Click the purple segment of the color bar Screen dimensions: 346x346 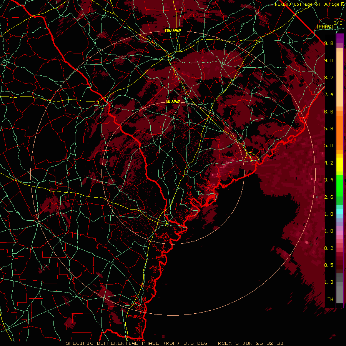(339, 39)
